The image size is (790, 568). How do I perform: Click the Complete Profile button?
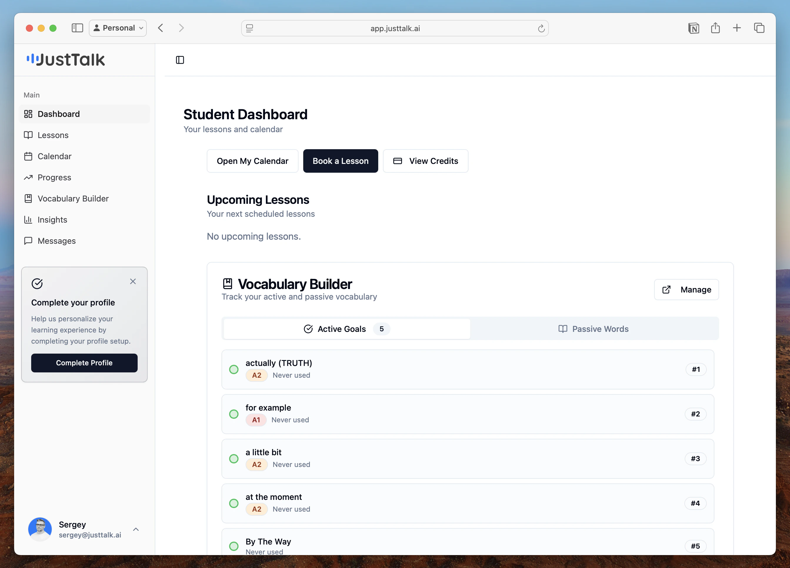[x=84, y=363]
